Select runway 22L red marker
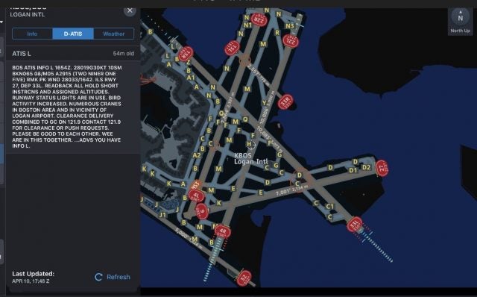Viewport: 477px width, 297px height. (291, 41)
